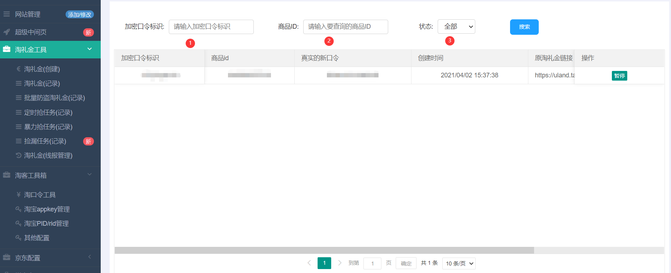Focus the 商品ID input field

click(x=346, y=27)
